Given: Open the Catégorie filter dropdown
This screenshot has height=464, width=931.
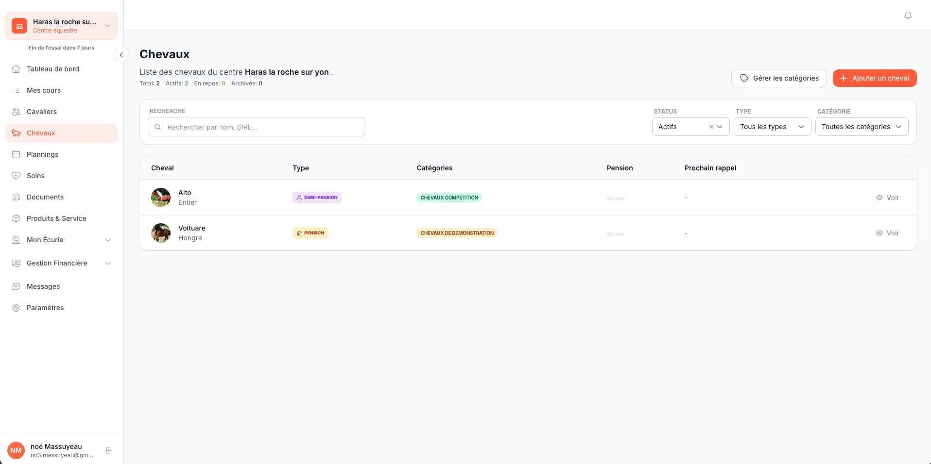Looking at the screenshot, I should tap(861, 127).
